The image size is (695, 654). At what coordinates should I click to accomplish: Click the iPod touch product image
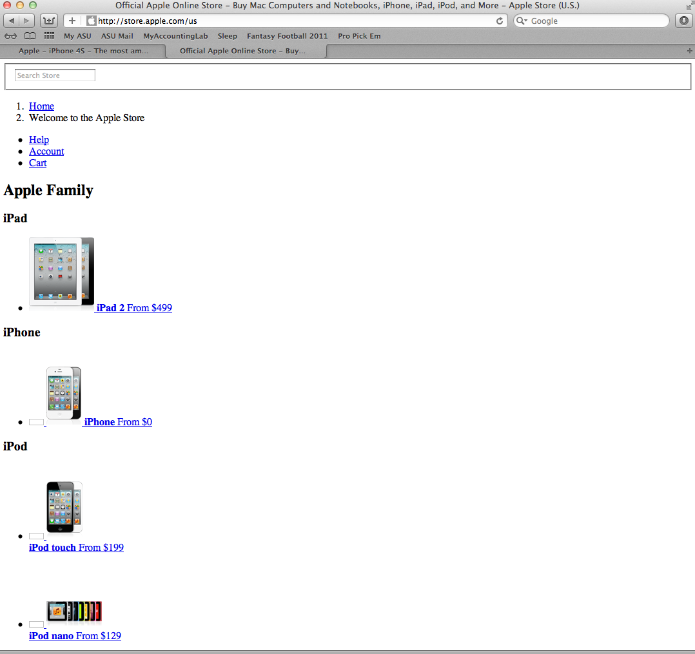[64, 508]
